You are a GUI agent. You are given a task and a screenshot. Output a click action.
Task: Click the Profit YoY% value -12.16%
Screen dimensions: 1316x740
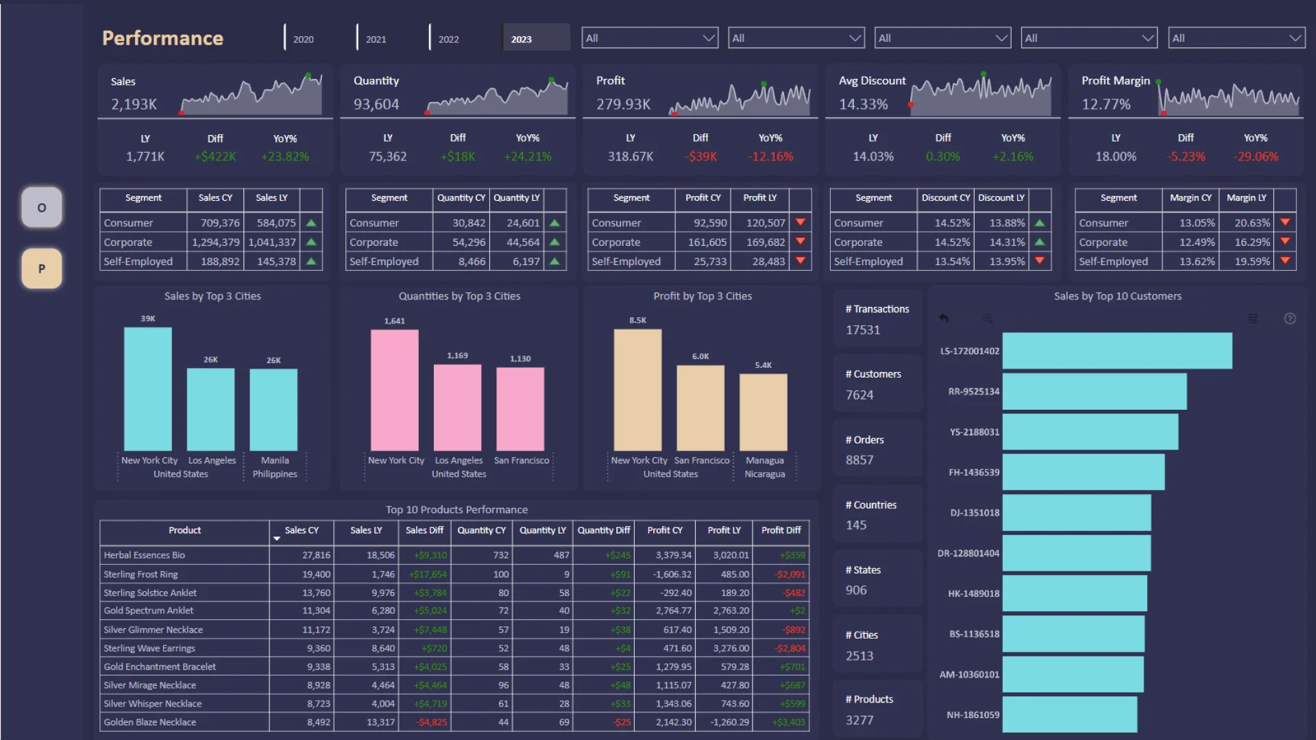tap(770, 156)
